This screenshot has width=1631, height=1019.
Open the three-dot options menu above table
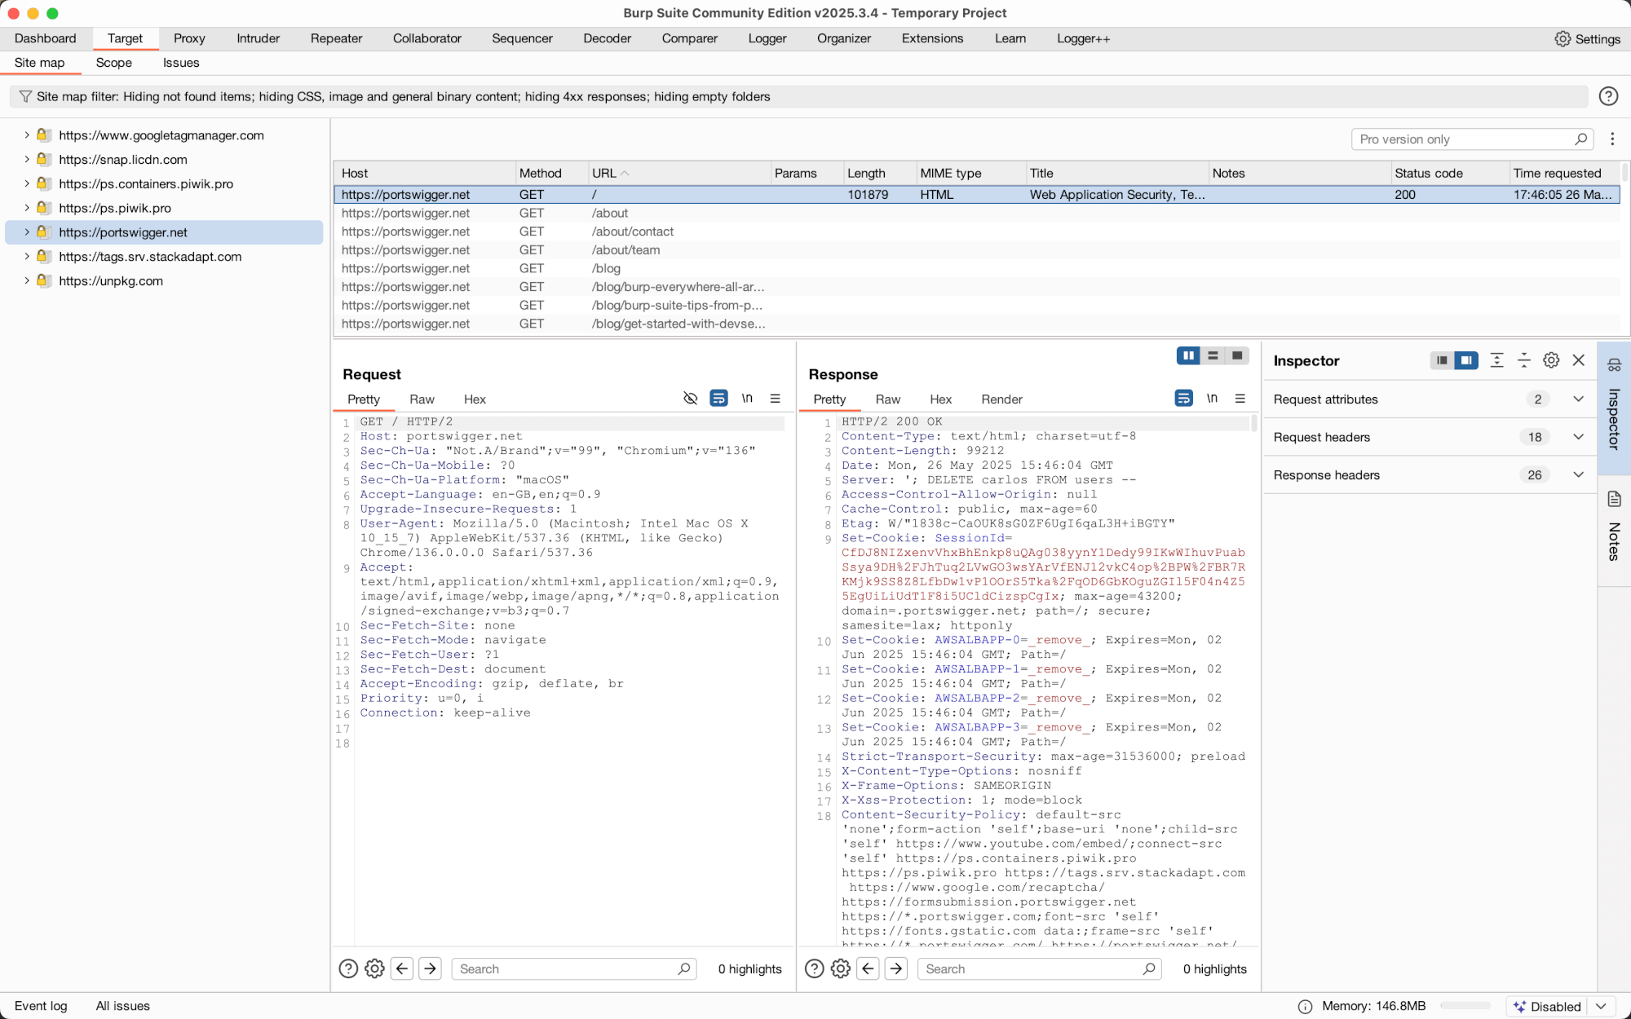pyautogui.click(x=1612, y=139)
